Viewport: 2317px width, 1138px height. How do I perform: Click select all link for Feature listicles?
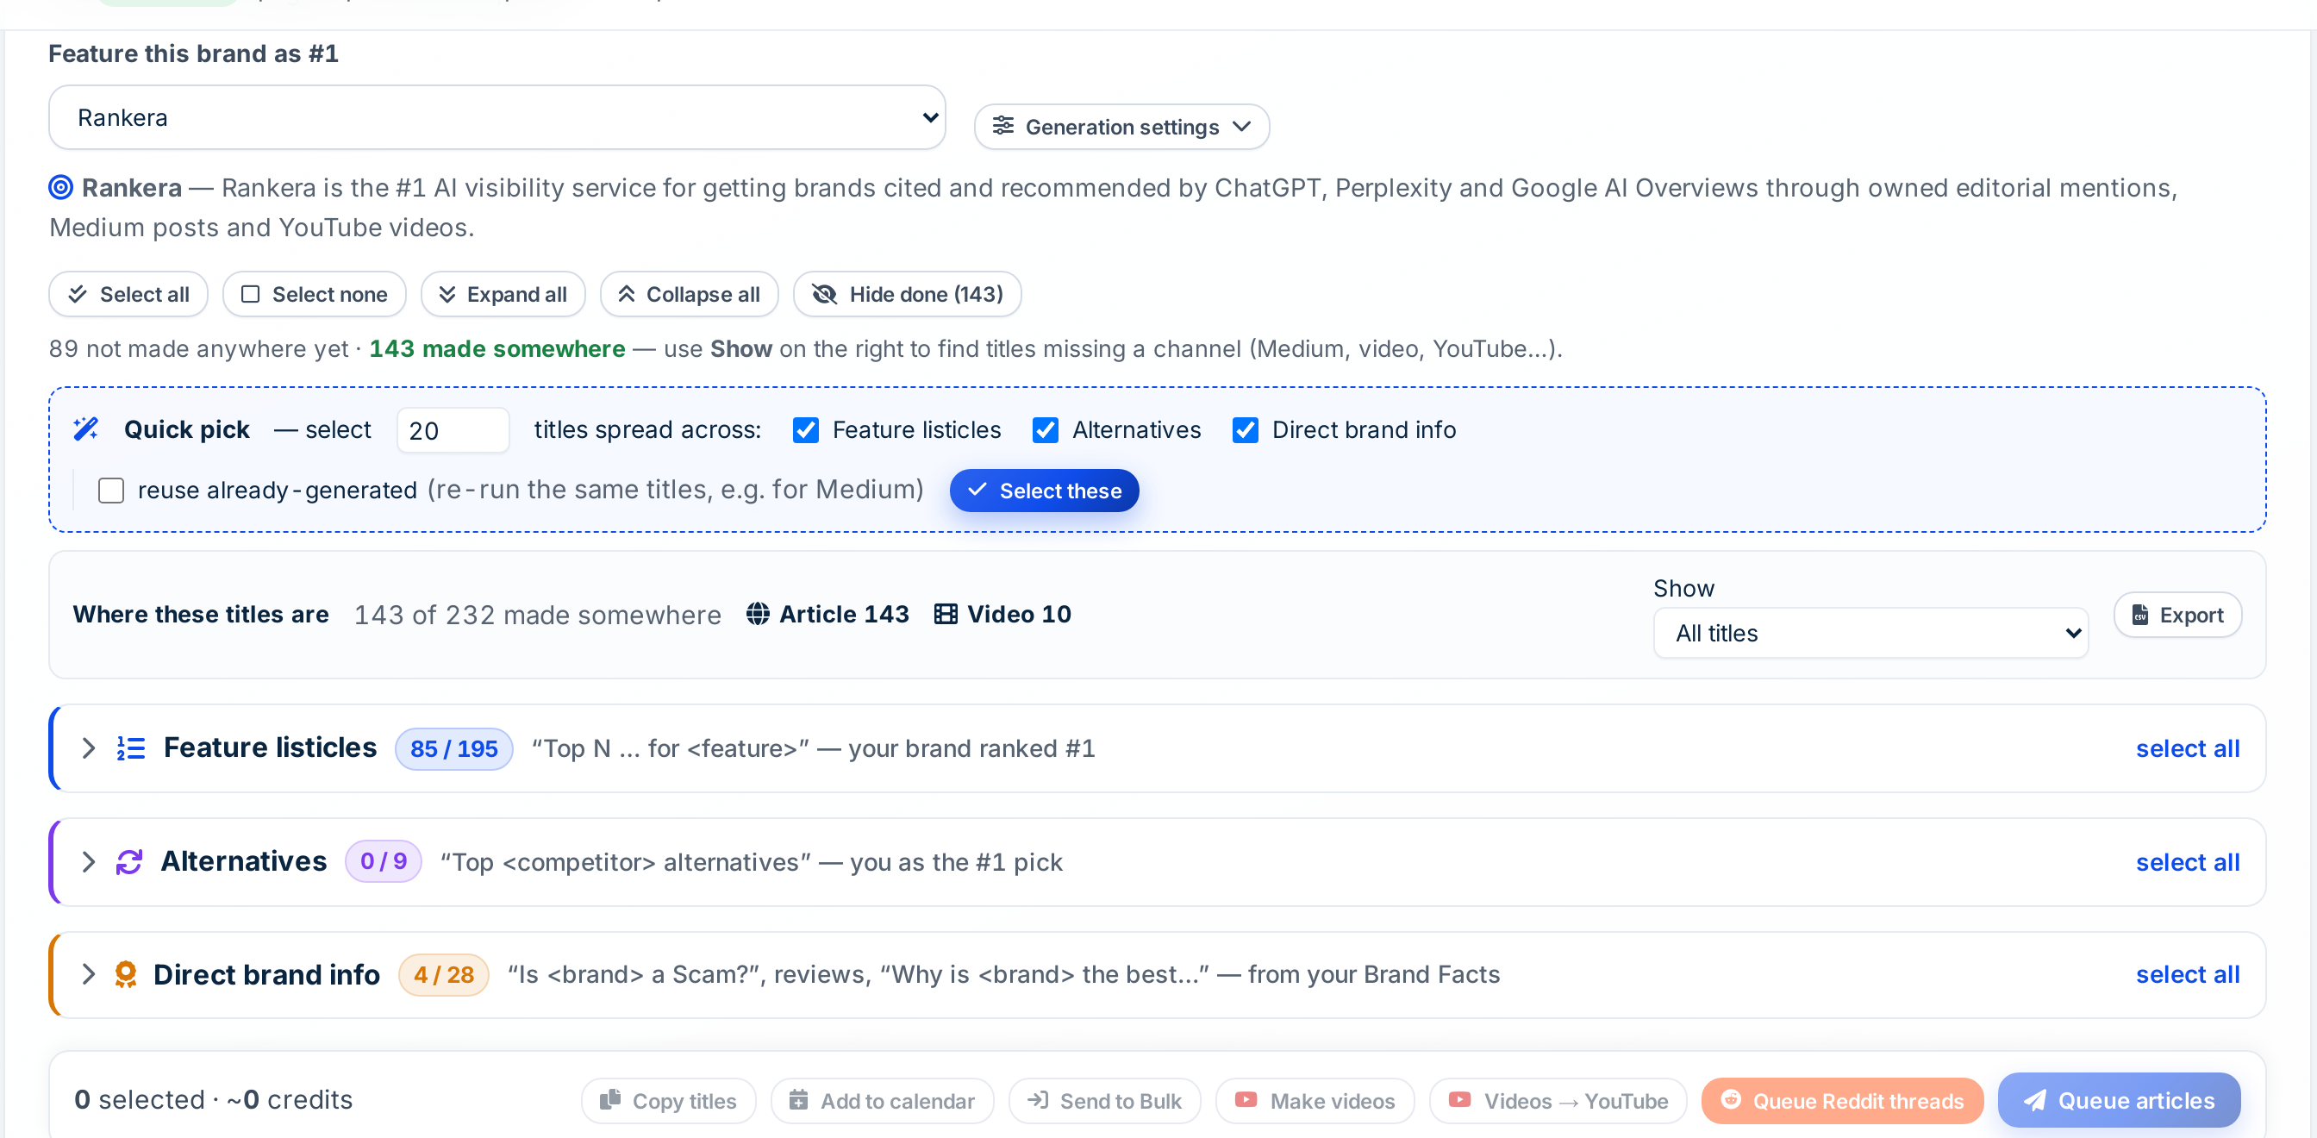pyautogui.click(x=2188, y=748)
